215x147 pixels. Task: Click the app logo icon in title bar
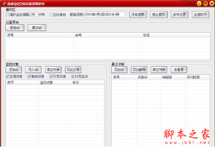tap(4, 4)
